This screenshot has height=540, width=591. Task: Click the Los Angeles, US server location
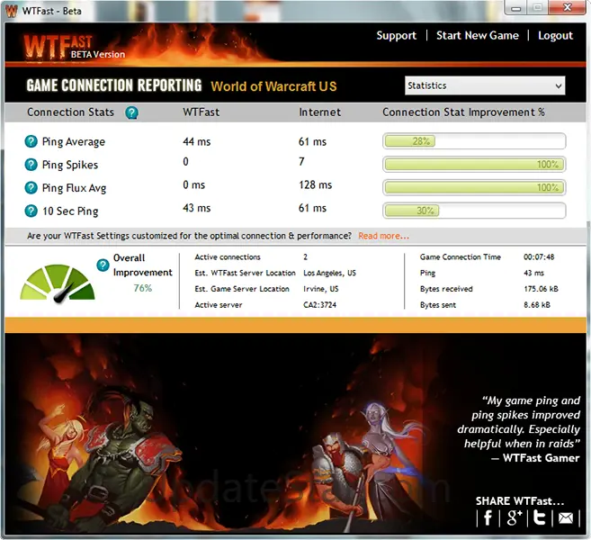click(329, 273)
